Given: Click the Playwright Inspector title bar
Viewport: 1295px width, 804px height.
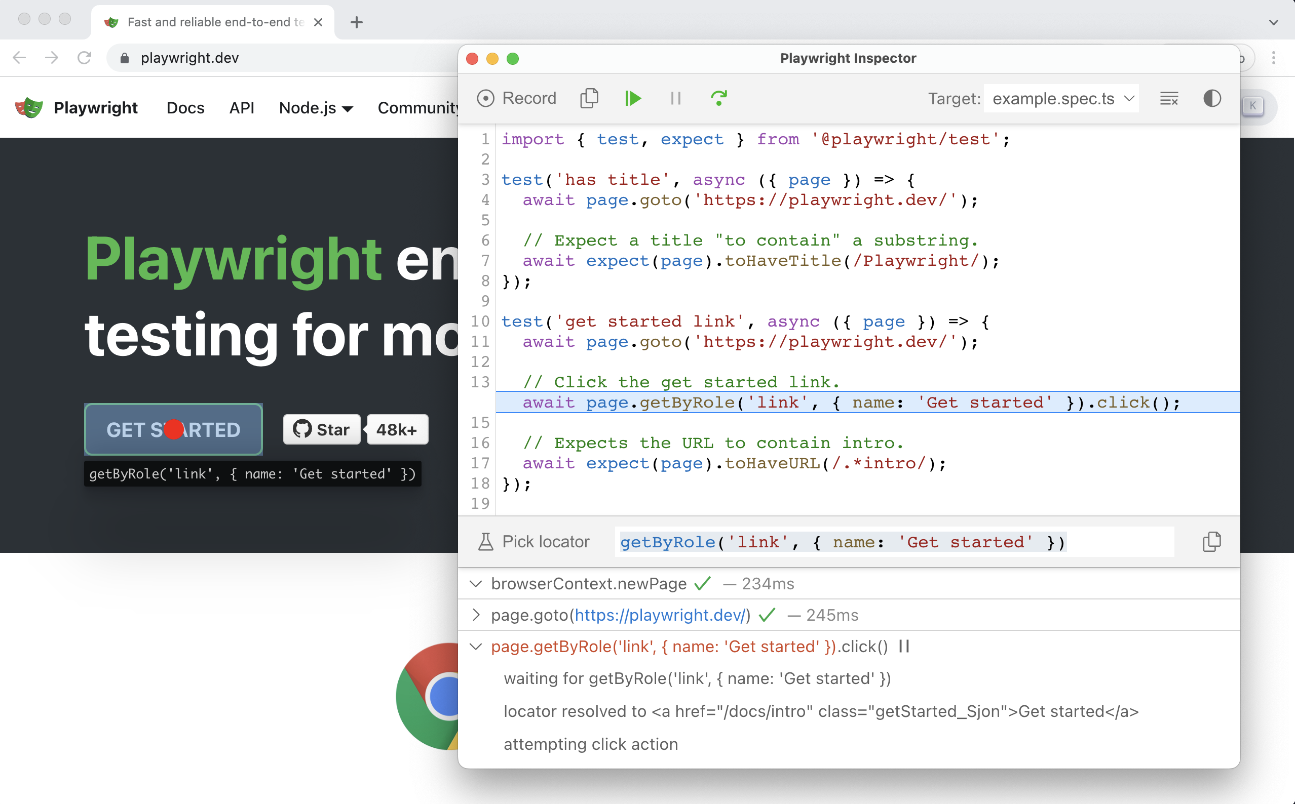Looking at the screenshot, I should [x=848, y=58].
